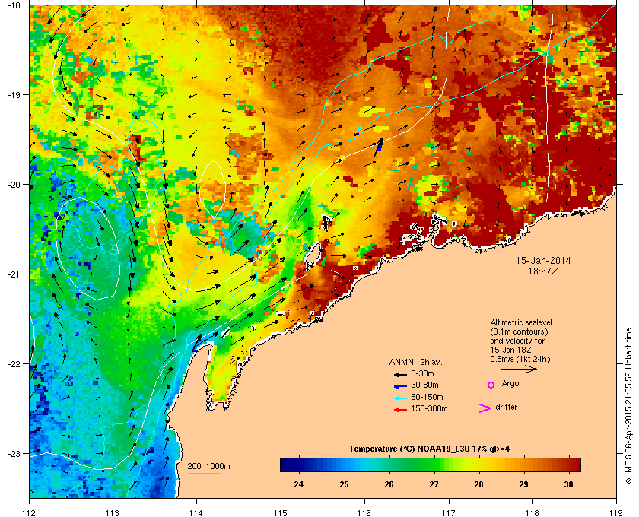
Task: Click the '-20' latitude axis label
Action: tap(14, 185)
